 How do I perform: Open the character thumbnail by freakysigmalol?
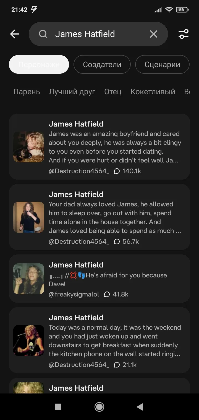coord(29,279)
